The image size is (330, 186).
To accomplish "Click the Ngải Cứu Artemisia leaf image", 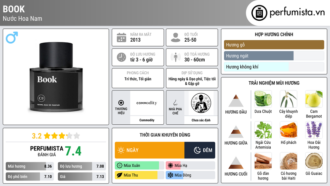I will click(263, 130).
